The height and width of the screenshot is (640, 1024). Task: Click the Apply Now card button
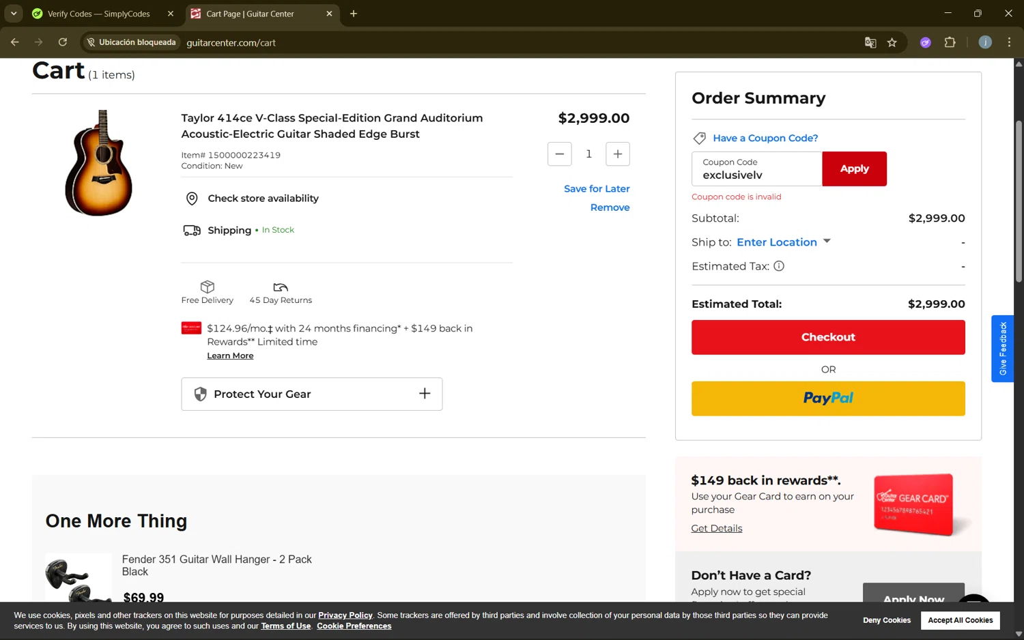[x=913, y=593]
